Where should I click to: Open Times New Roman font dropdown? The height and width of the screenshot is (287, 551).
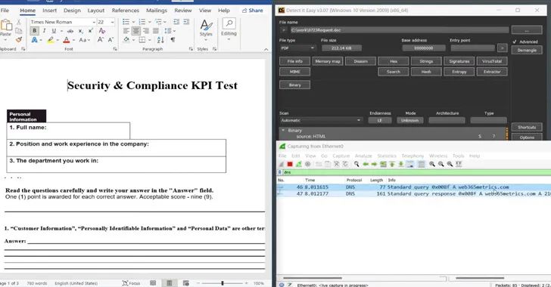[94, 22]
